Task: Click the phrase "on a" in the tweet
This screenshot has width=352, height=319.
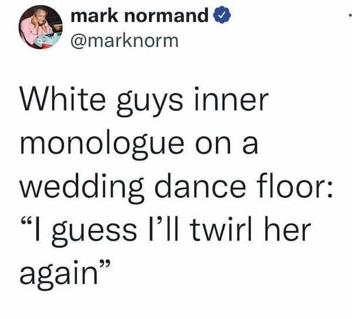Action: pos(227,145)
